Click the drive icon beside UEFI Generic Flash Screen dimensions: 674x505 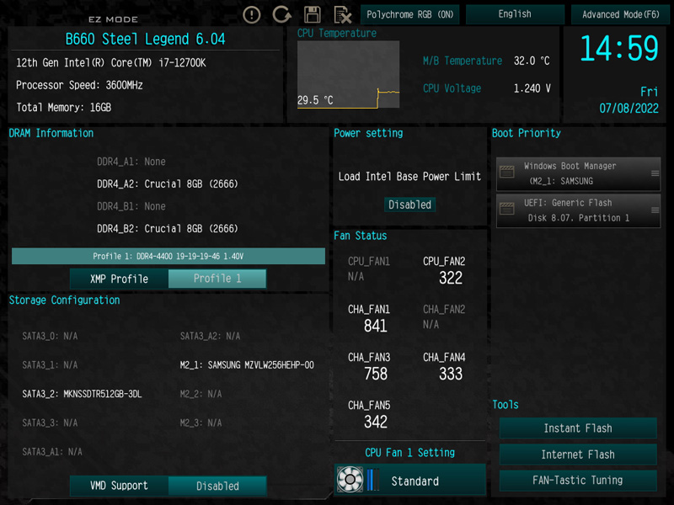[507, 209]
